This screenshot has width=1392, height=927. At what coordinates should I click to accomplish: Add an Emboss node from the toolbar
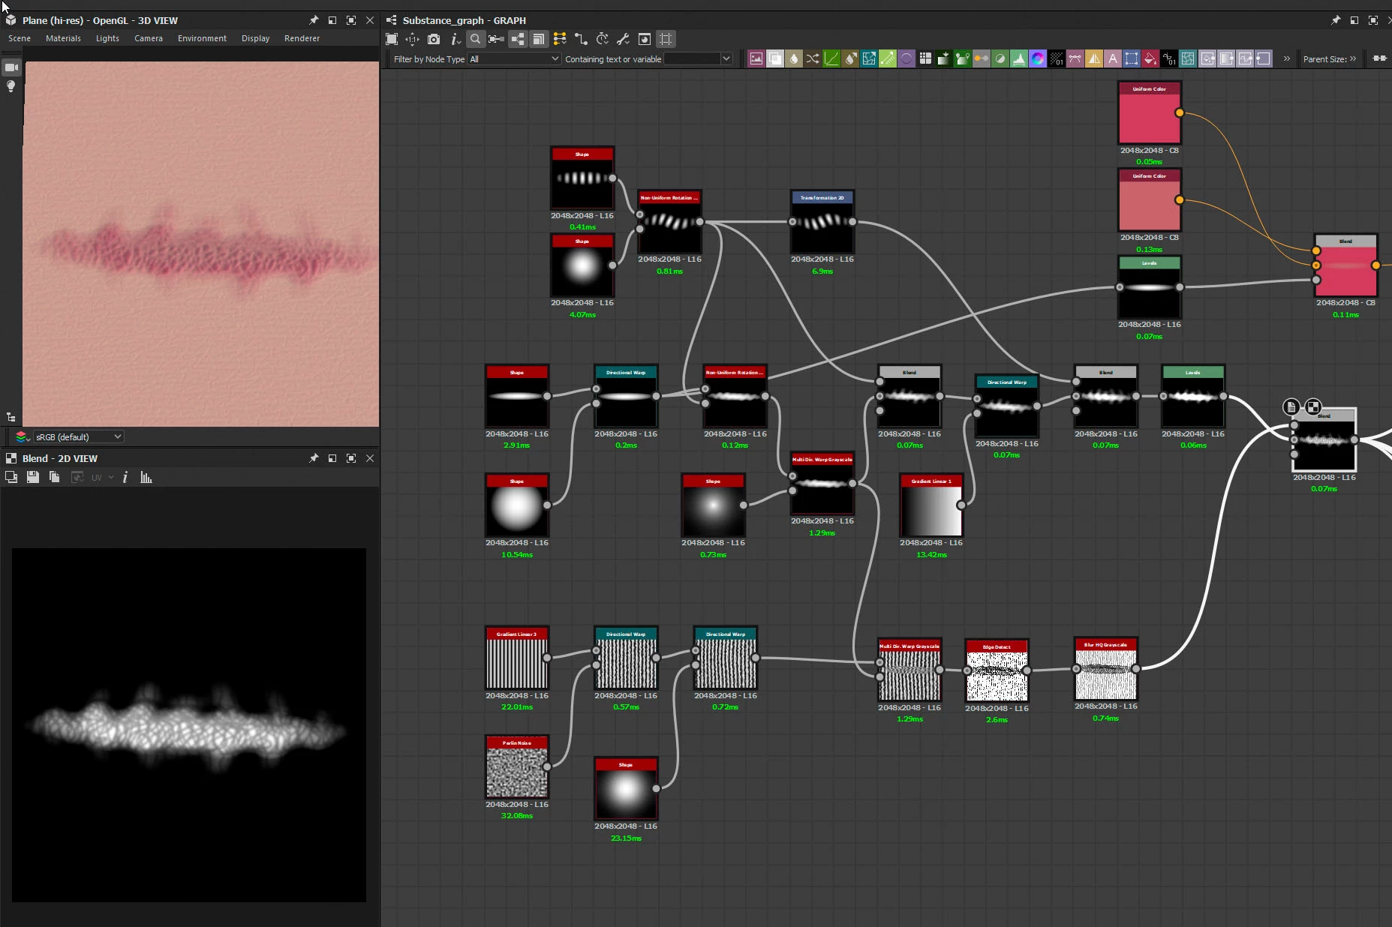(906, 58)
